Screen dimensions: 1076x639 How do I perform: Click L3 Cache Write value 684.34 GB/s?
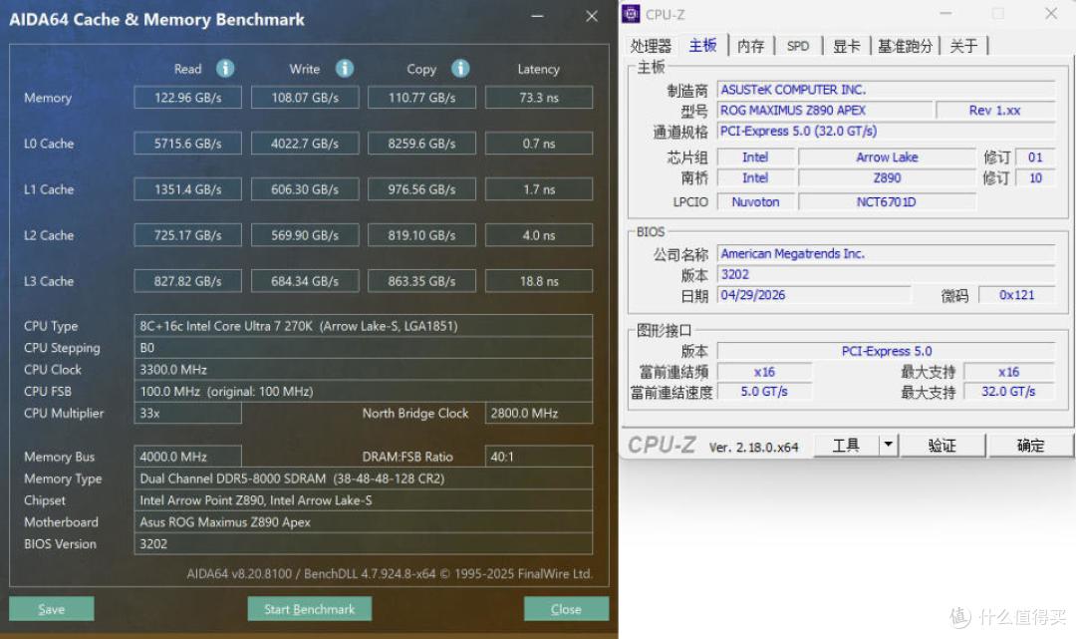(x=305, y=281)
